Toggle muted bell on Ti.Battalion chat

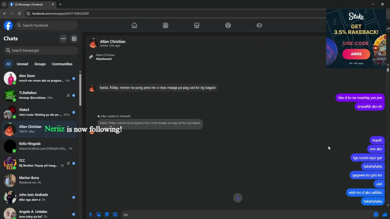(68, 95)
